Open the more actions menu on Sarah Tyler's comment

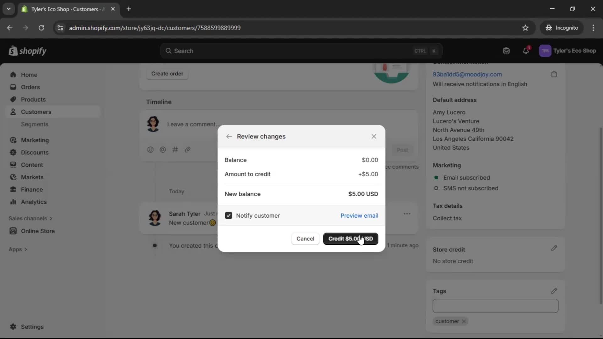click(x=407, y=213)
